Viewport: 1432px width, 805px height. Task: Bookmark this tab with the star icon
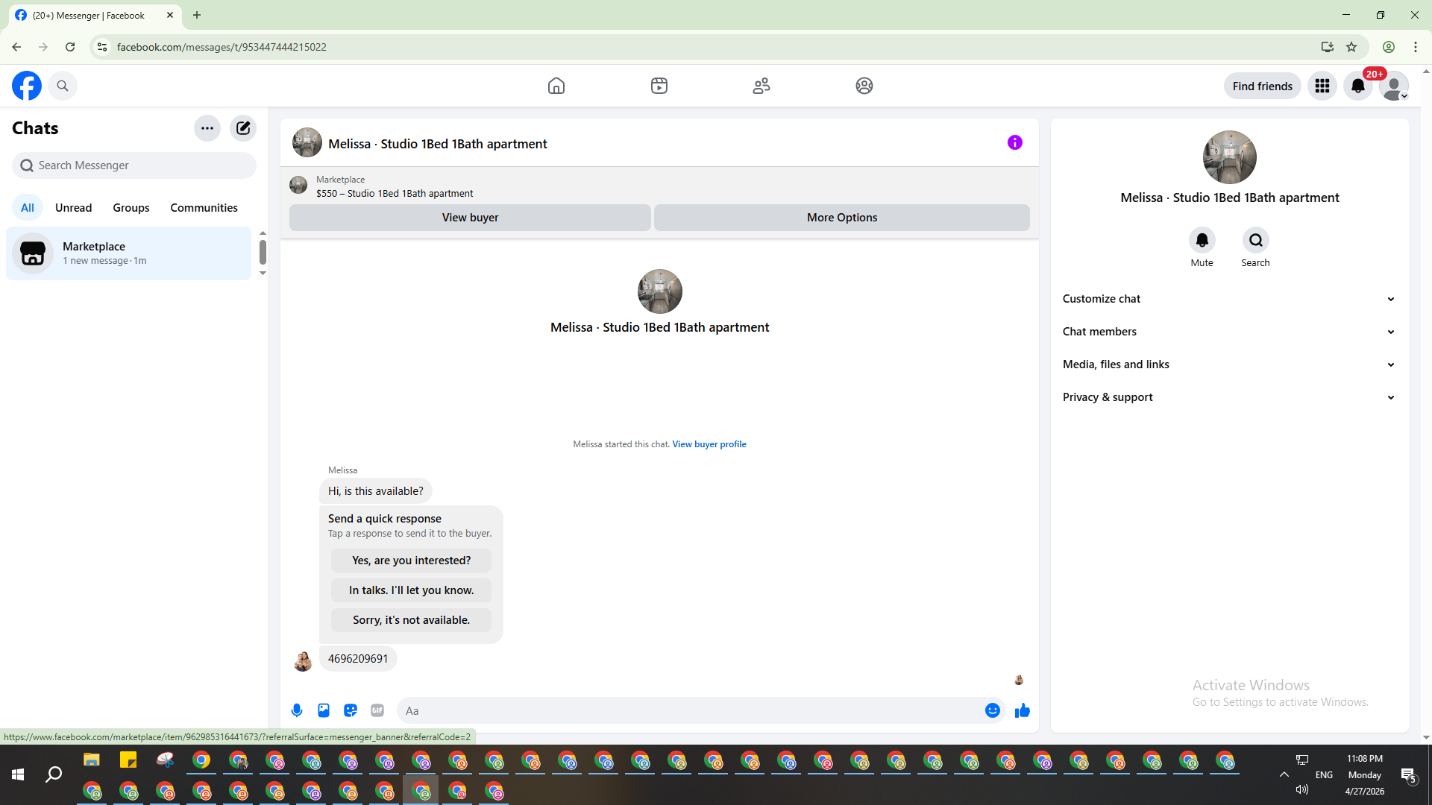[1351, 47]
